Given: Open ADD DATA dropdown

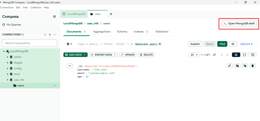Looking at the screenshot, I should click(75, 55).
